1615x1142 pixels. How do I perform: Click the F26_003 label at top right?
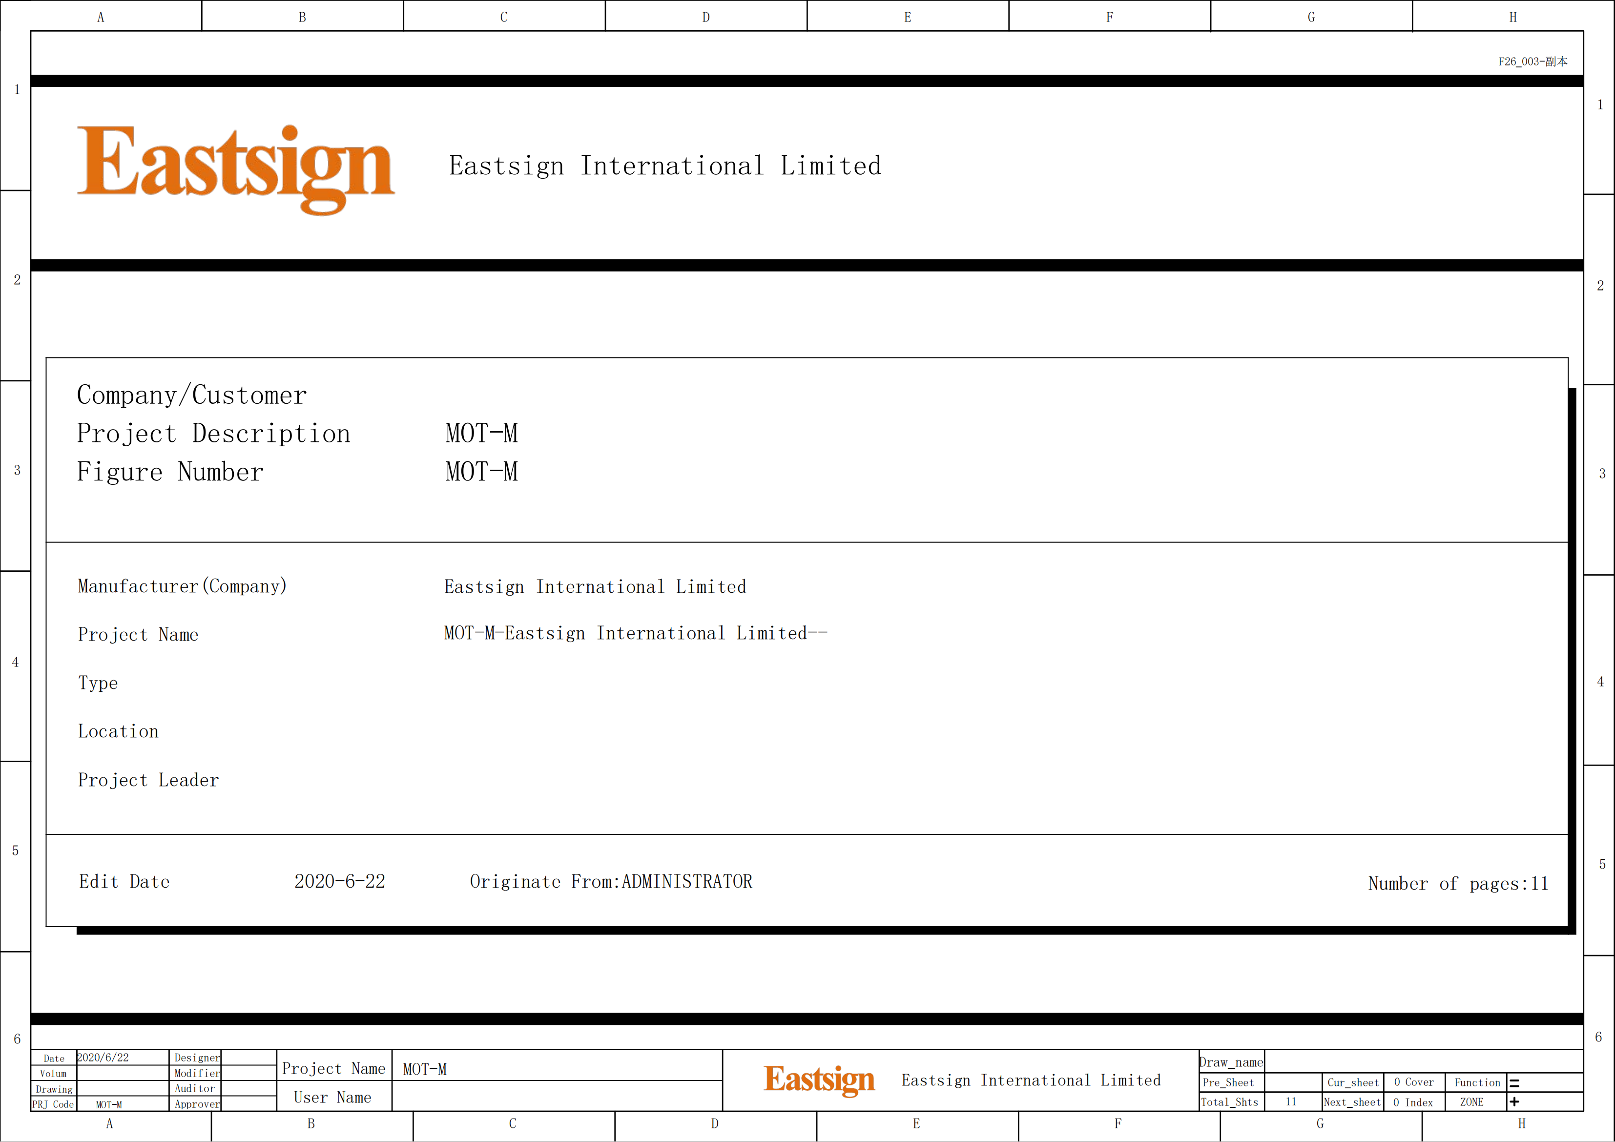(1532, 62)
